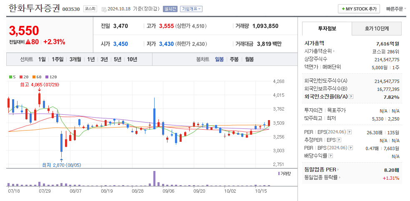
Task: Click the help icon beside 배당수익률
Action: click(x=330, y=156)
